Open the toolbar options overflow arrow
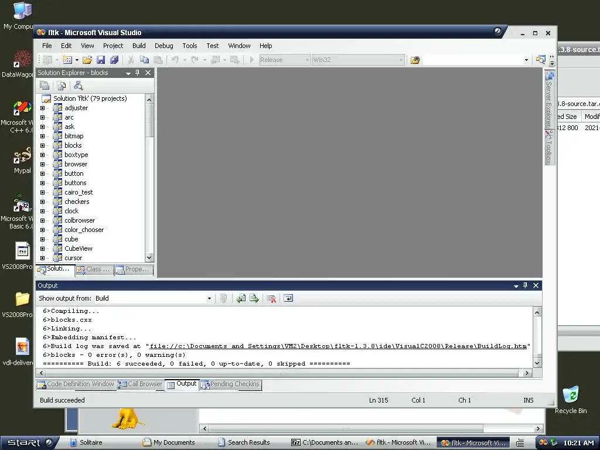Viewport: 600px width, 450px height. click(x=552, y=60)
